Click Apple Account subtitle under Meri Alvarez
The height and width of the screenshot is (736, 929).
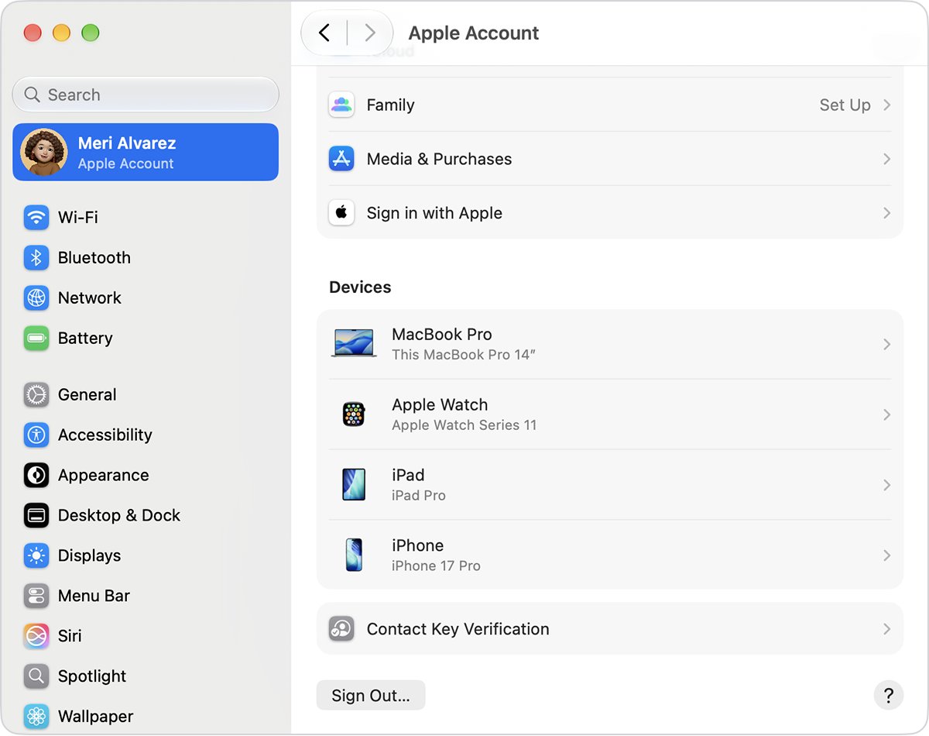coord(126,163)
